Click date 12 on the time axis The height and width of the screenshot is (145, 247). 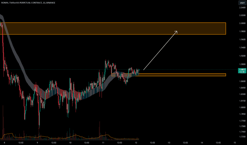[x=136, y=143]
